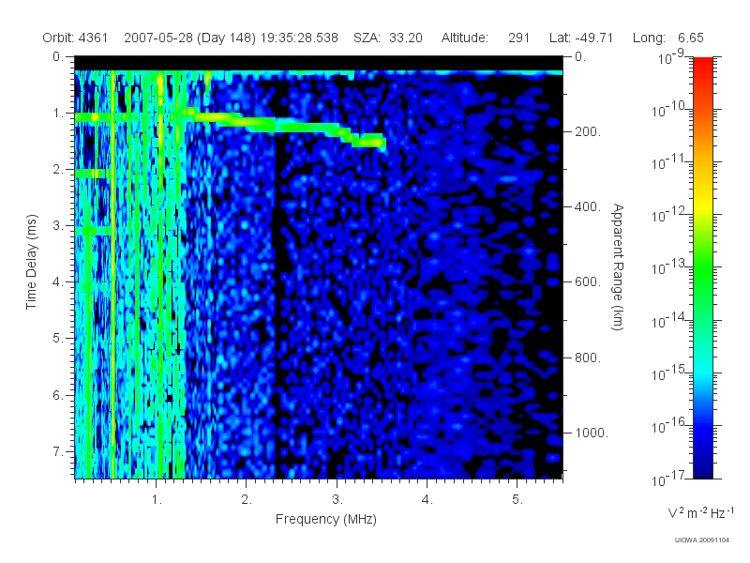Click the '200.' apparent range tick label
This screenshot has width=750, height=563.
point(588,131)
